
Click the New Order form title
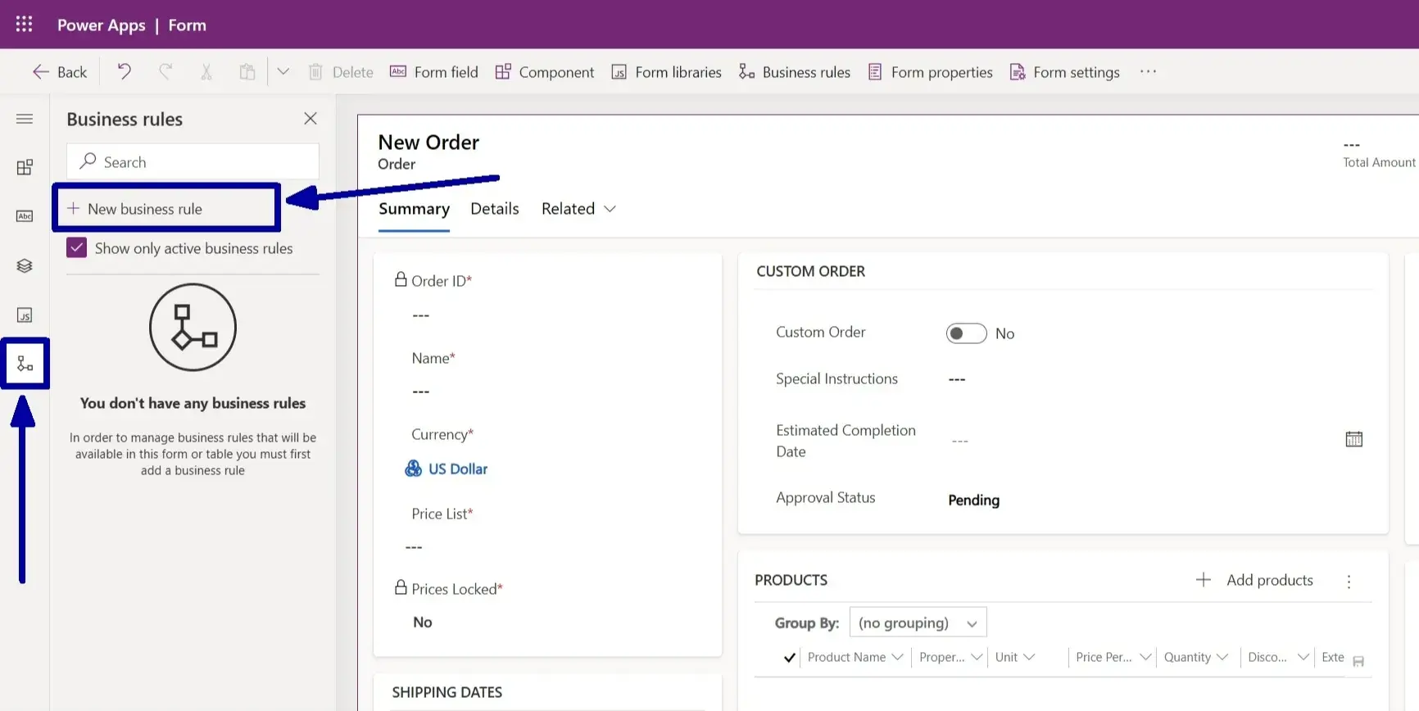click(428, 143)
